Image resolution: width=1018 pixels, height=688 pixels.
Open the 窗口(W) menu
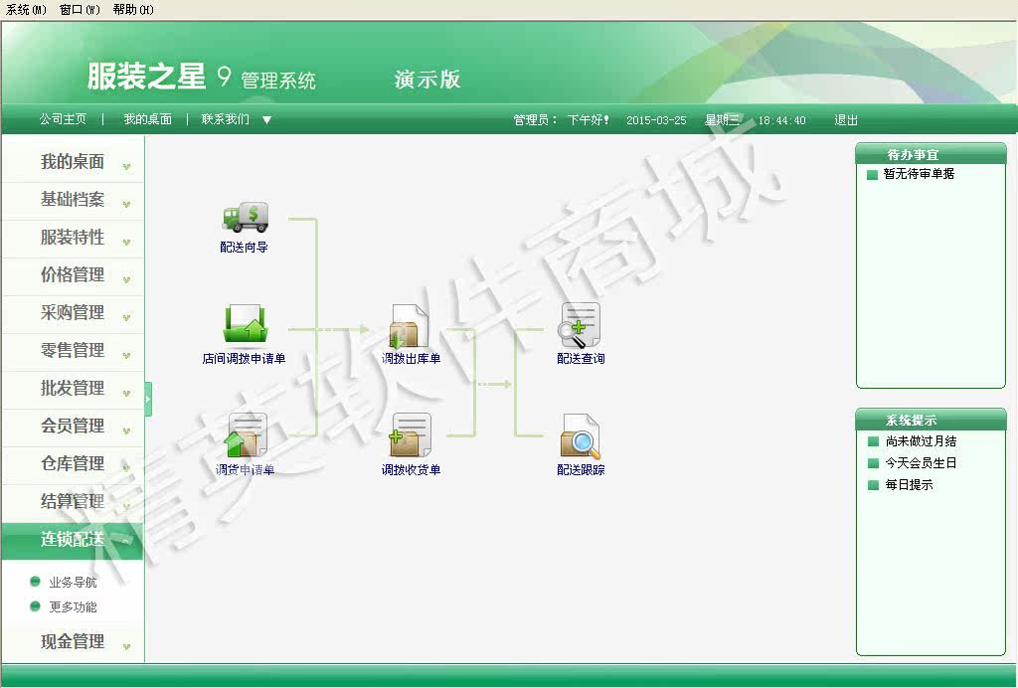(x=80, y=10)
